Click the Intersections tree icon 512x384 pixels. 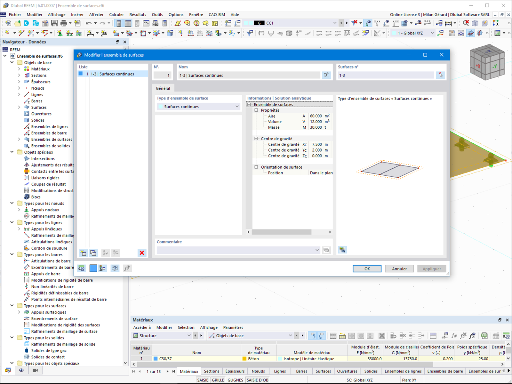(27, 159)
